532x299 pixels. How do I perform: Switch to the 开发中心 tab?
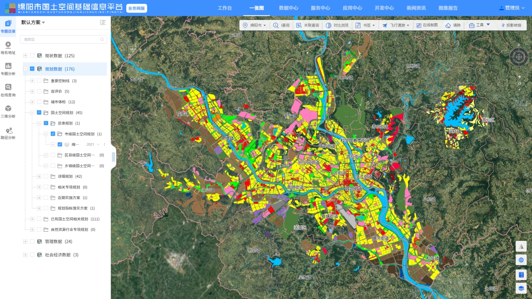coord(384,8)
